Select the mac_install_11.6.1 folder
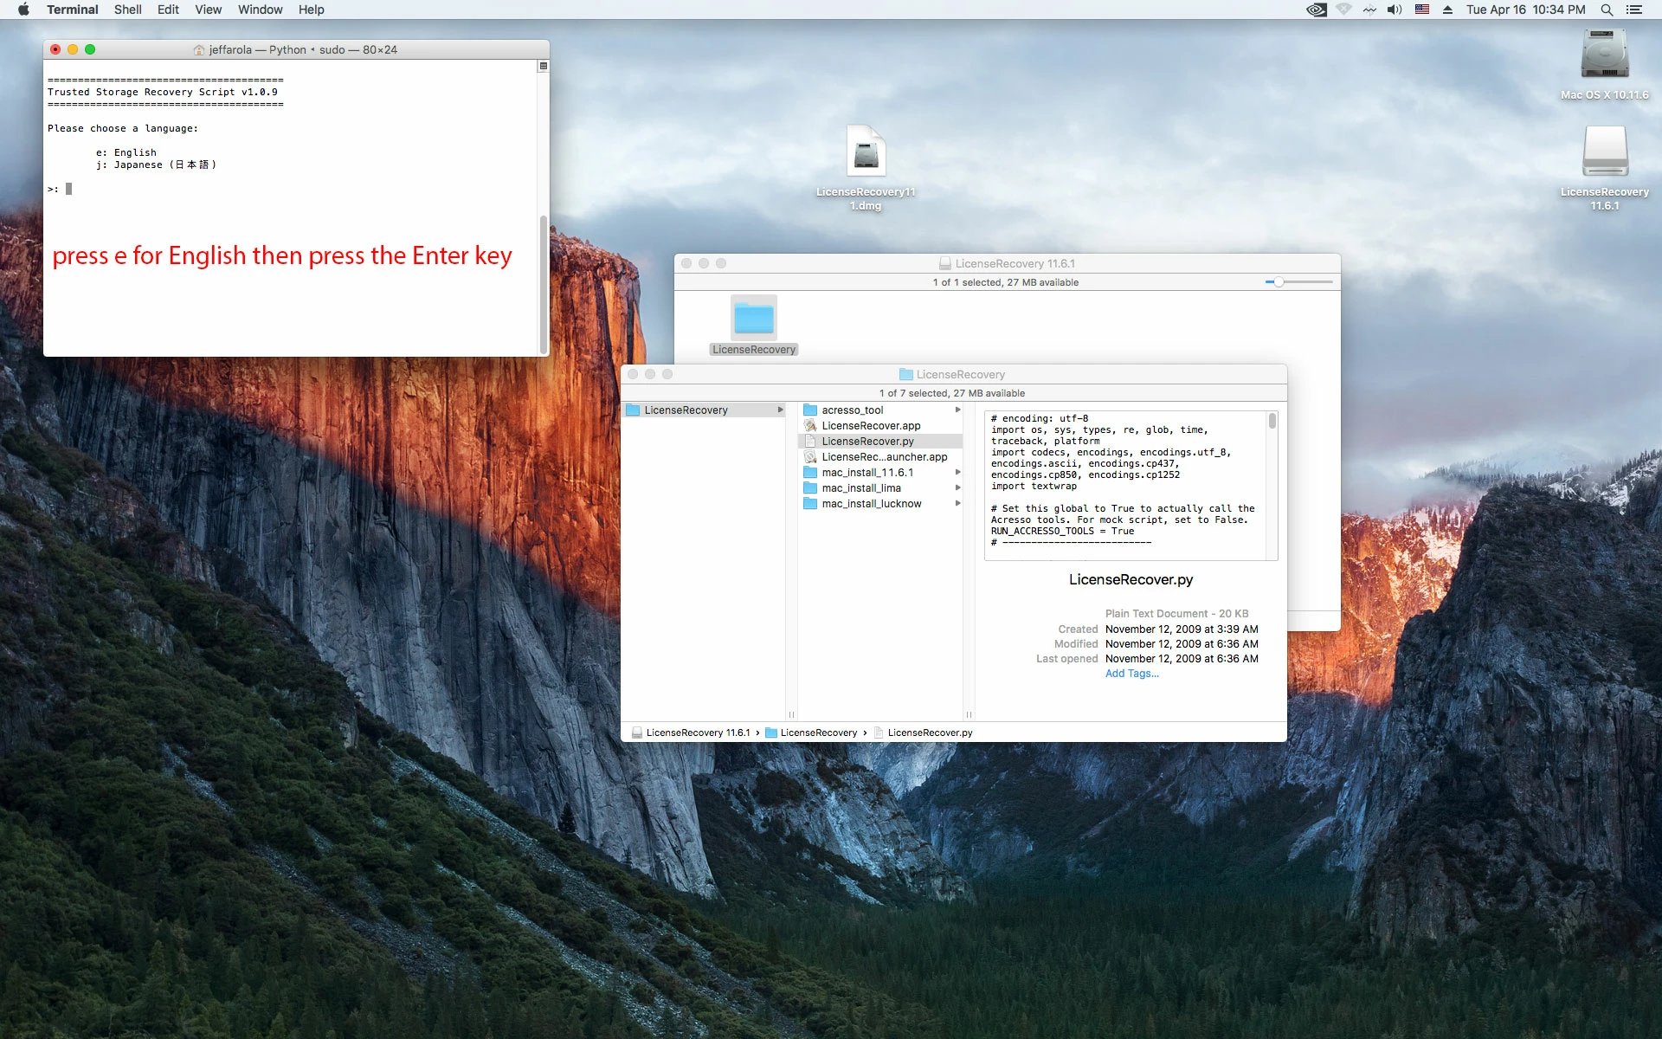 866,473
